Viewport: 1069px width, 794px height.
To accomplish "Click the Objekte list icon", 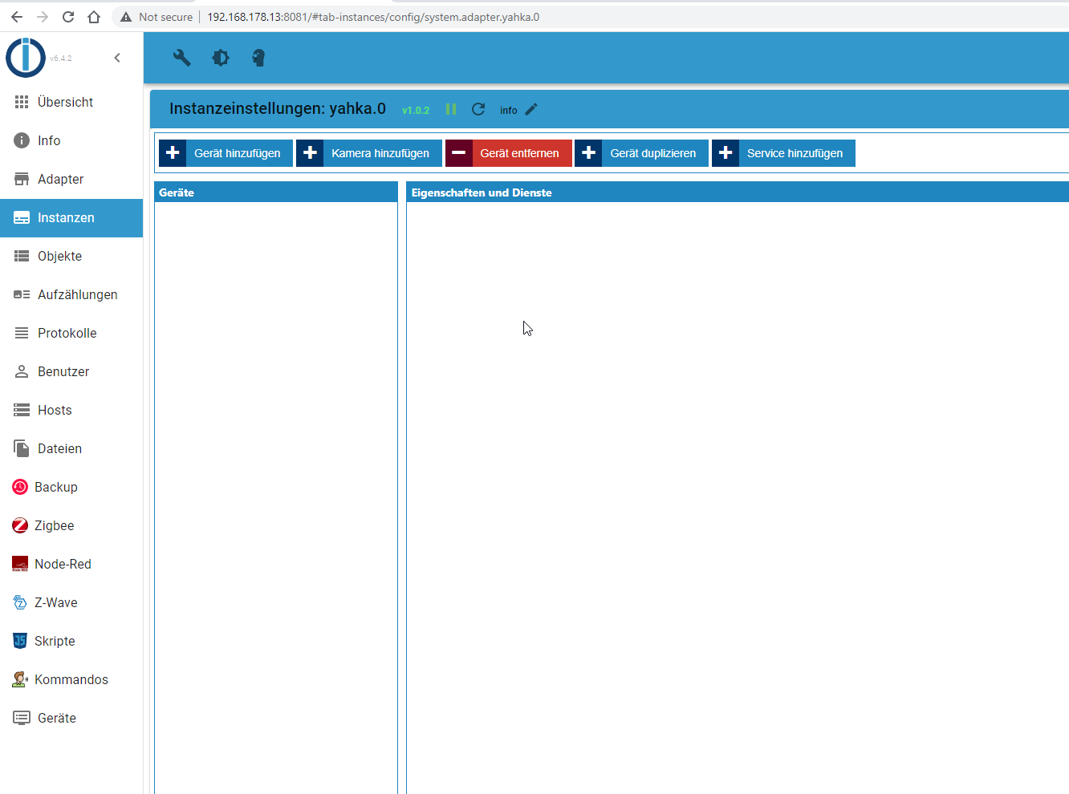I will 22,256.
